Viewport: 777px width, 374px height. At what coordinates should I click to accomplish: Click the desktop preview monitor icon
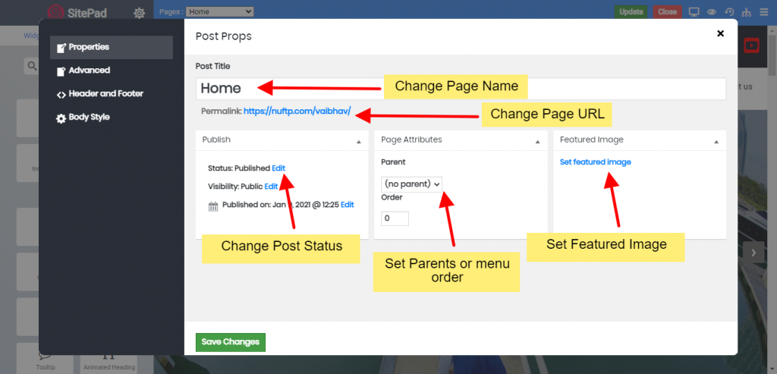pos(694,12)
